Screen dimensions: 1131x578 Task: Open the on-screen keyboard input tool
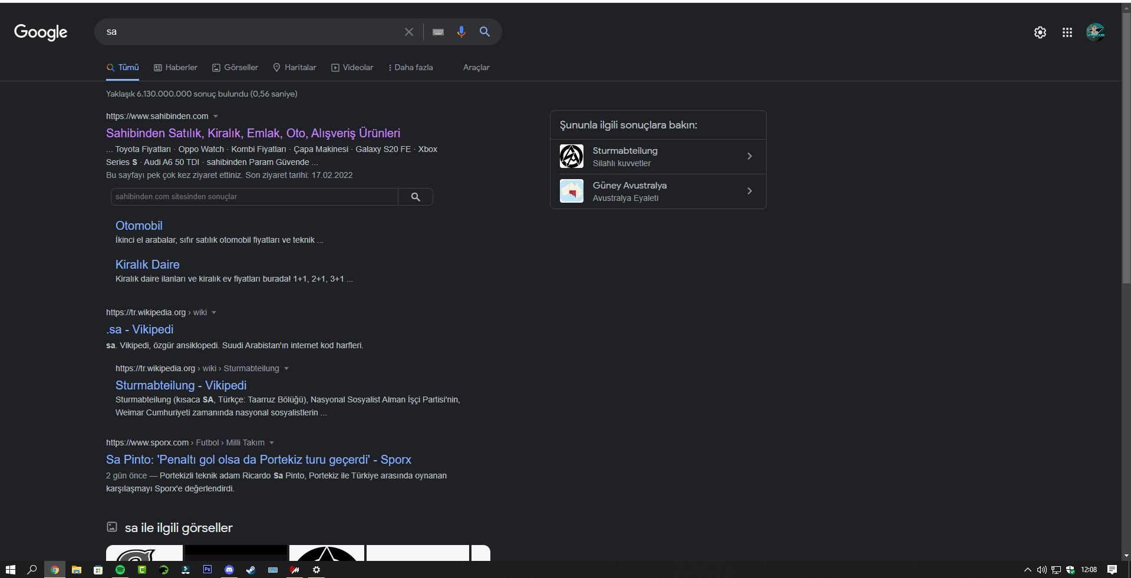coord(438,32)
